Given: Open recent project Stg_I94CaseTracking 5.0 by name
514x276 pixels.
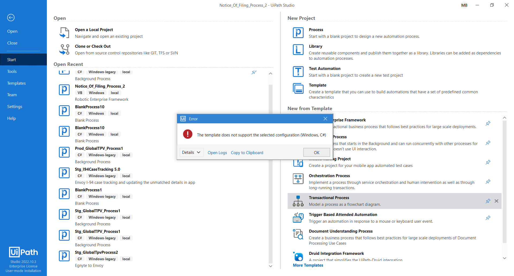Looking at the screenshot, I should tap(97, 169).
